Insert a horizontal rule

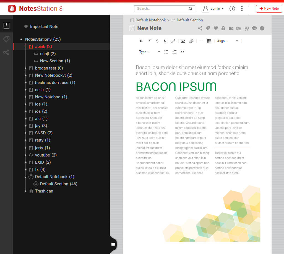click(201, 41)
